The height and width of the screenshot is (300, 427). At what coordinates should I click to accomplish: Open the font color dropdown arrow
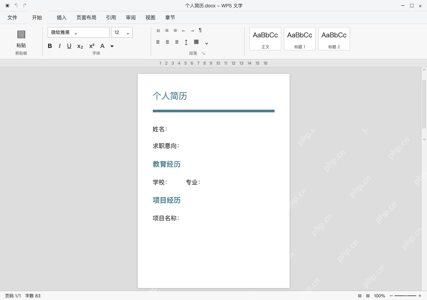point(112,46)
